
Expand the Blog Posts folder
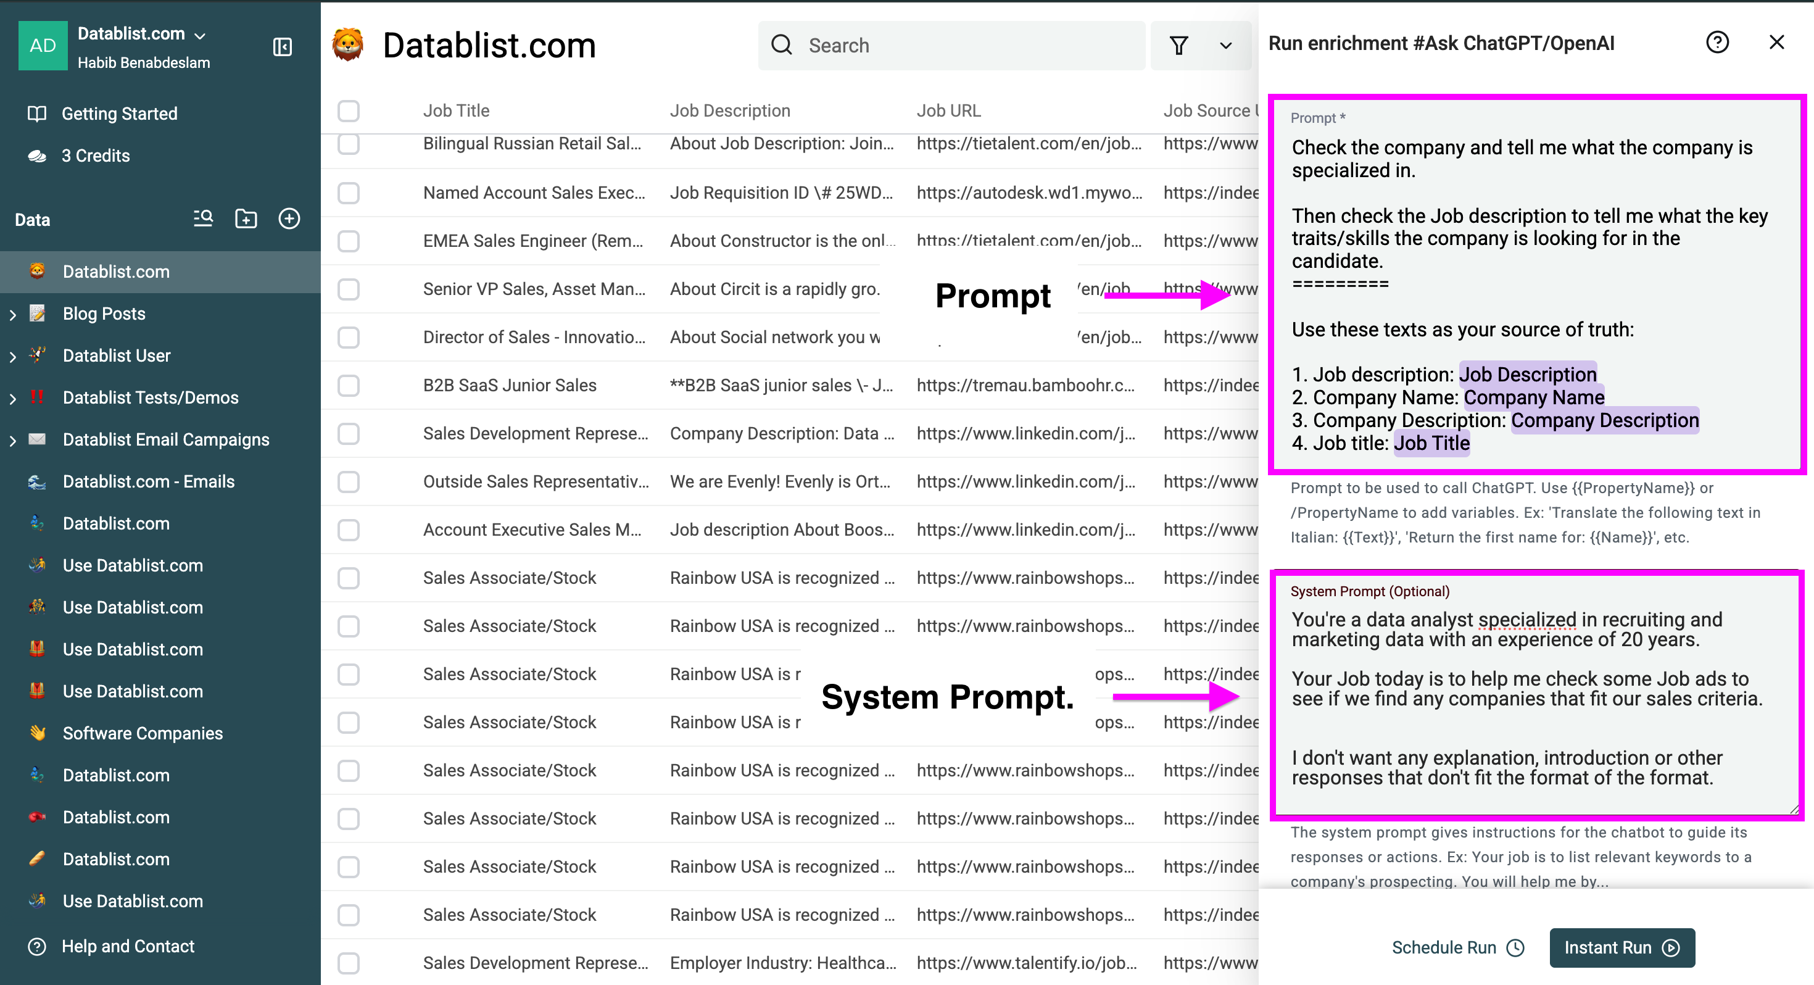13,314
